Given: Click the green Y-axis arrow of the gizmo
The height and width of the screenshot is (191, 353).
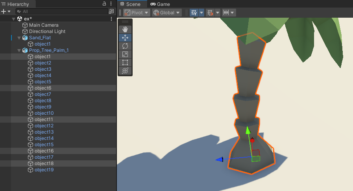Looking at the screenshot, I should tap(248, 130).
